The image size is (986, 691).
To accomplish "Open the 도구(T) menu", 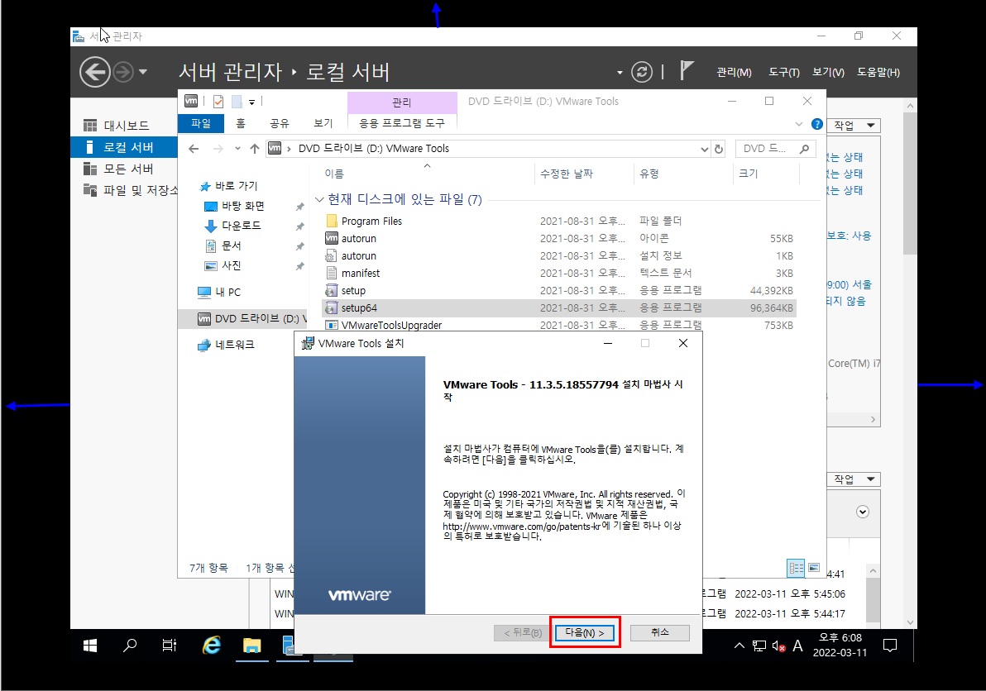I will click(783, 72).
